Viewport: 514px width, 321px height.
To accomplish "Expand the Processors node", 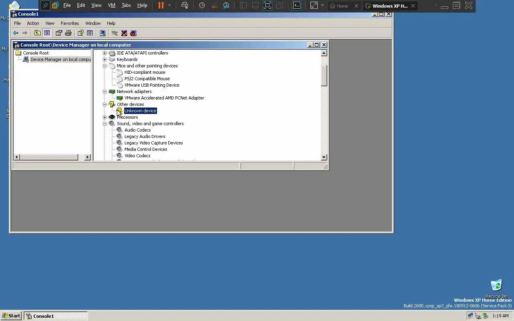I will 105,117.
